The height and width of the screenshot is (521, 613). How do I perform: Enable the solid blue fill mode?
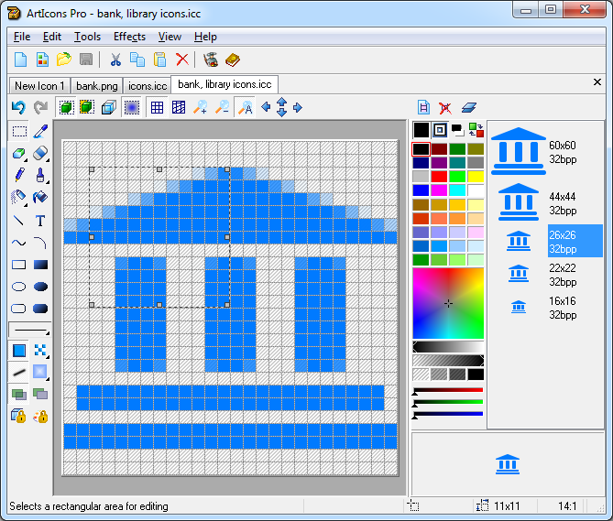(x=19, y=351)
